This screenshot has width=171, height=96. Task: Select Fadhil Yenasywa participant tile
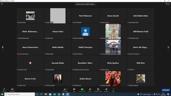pyautogui.click(x=85, y=47)
